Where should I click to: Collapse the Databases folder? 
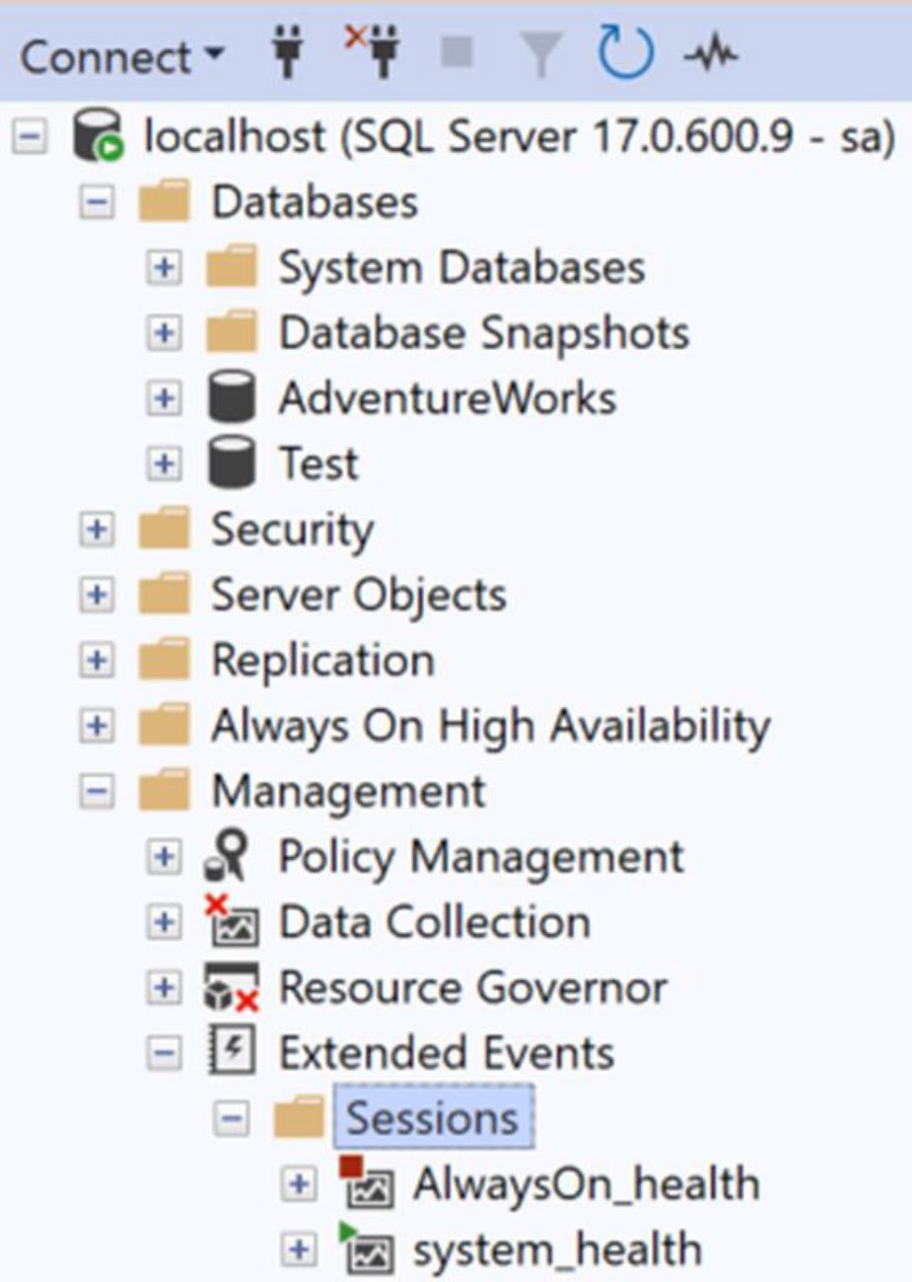(97, 202)
